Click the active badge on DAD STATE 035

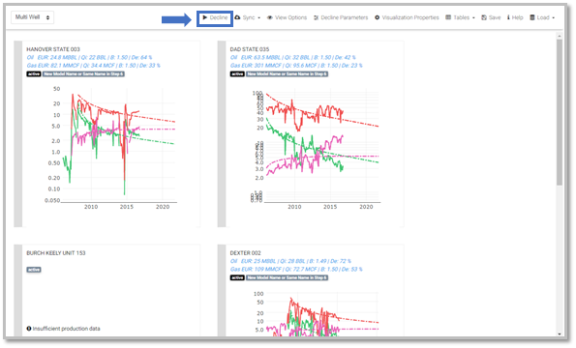tap(237, 74)
